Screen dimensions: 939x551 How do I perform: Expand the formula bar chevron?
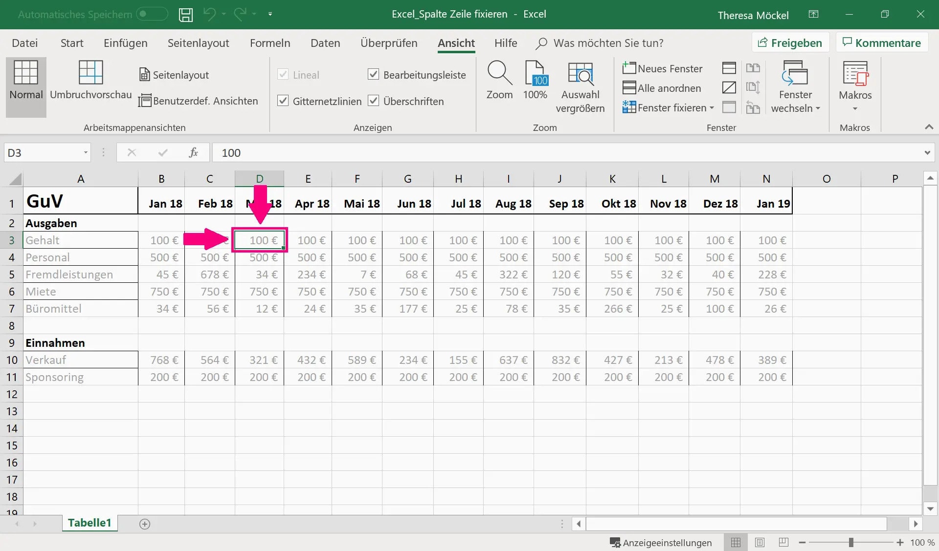pyautogui.click(x=927, y=152)
